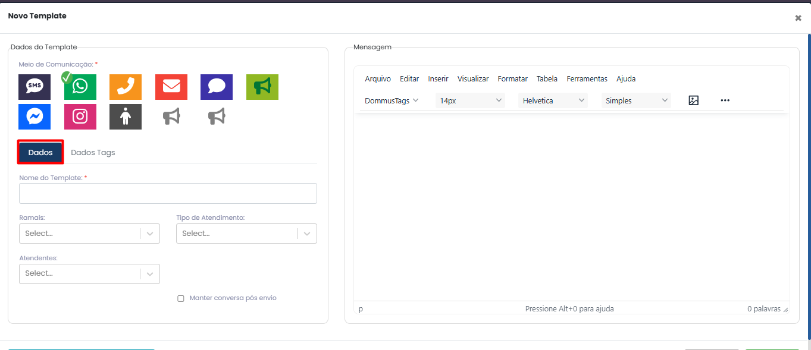Pick the Instagram channel icon
Viewport: 811px width, 350px height.
click(x=80, y=116)
